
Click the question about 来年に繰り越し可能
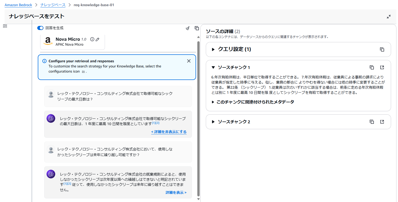tap(115, 152)
